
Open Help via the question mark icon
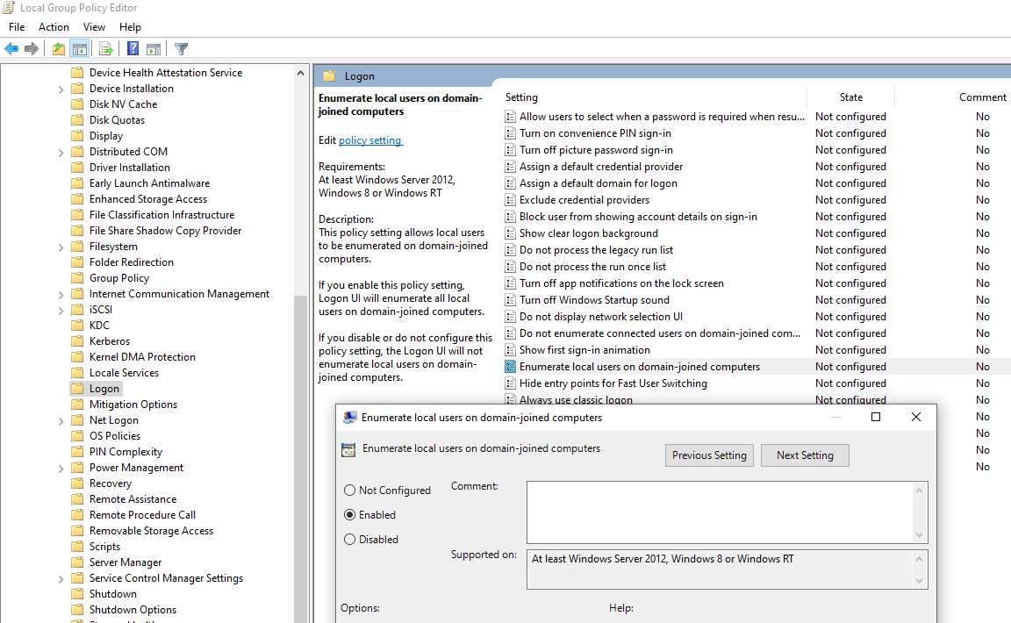(133, 49)
